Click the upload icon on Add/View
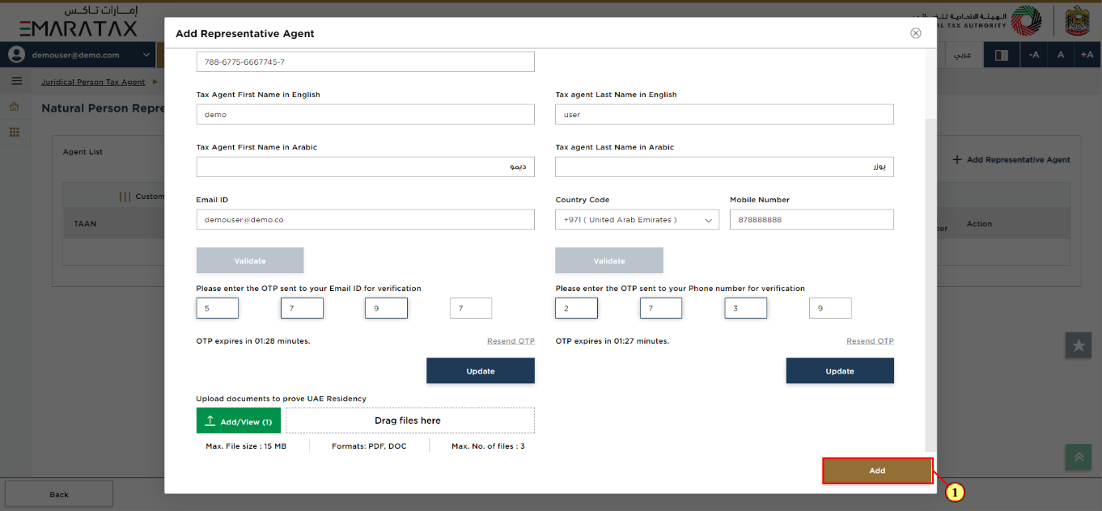This screenshot has height=511, width=1102. [x=210, y=421]
